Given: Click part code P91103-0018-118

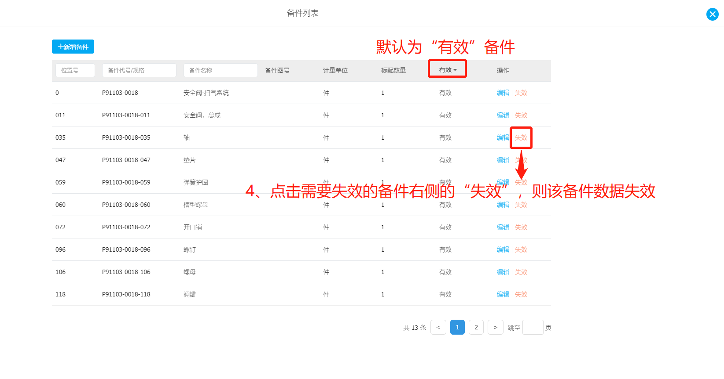Looking at the screenshot, I should click(x=126, y=294).
